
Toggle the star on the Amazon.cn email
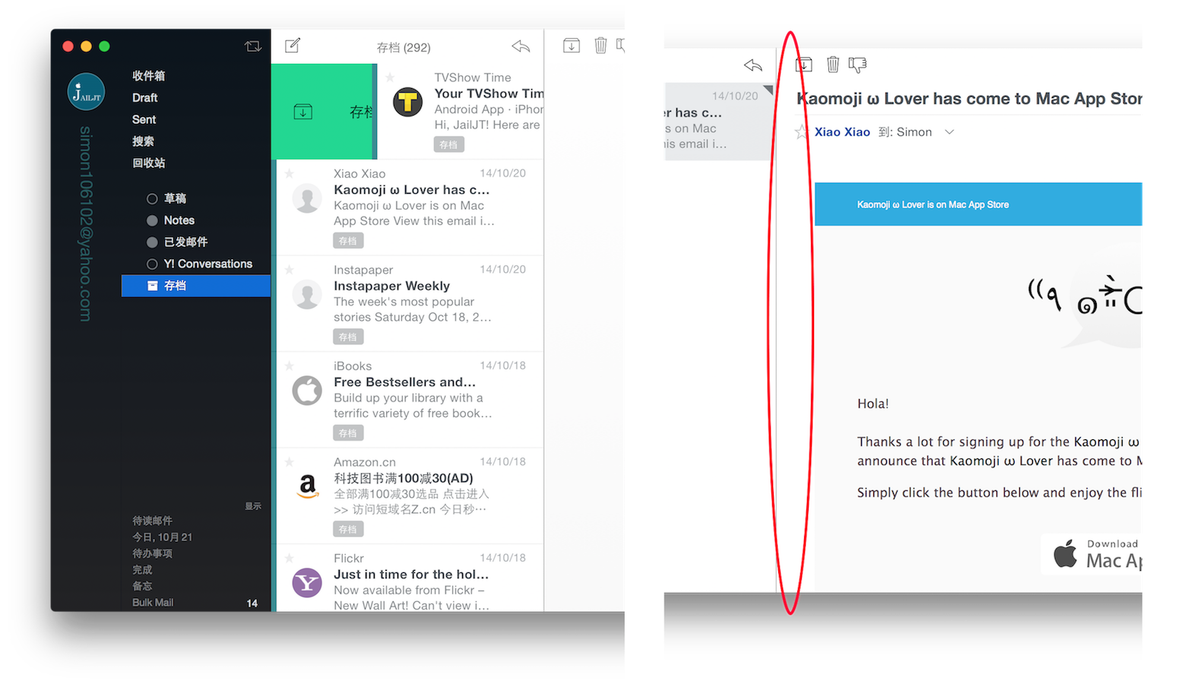(x=290, y=462)
